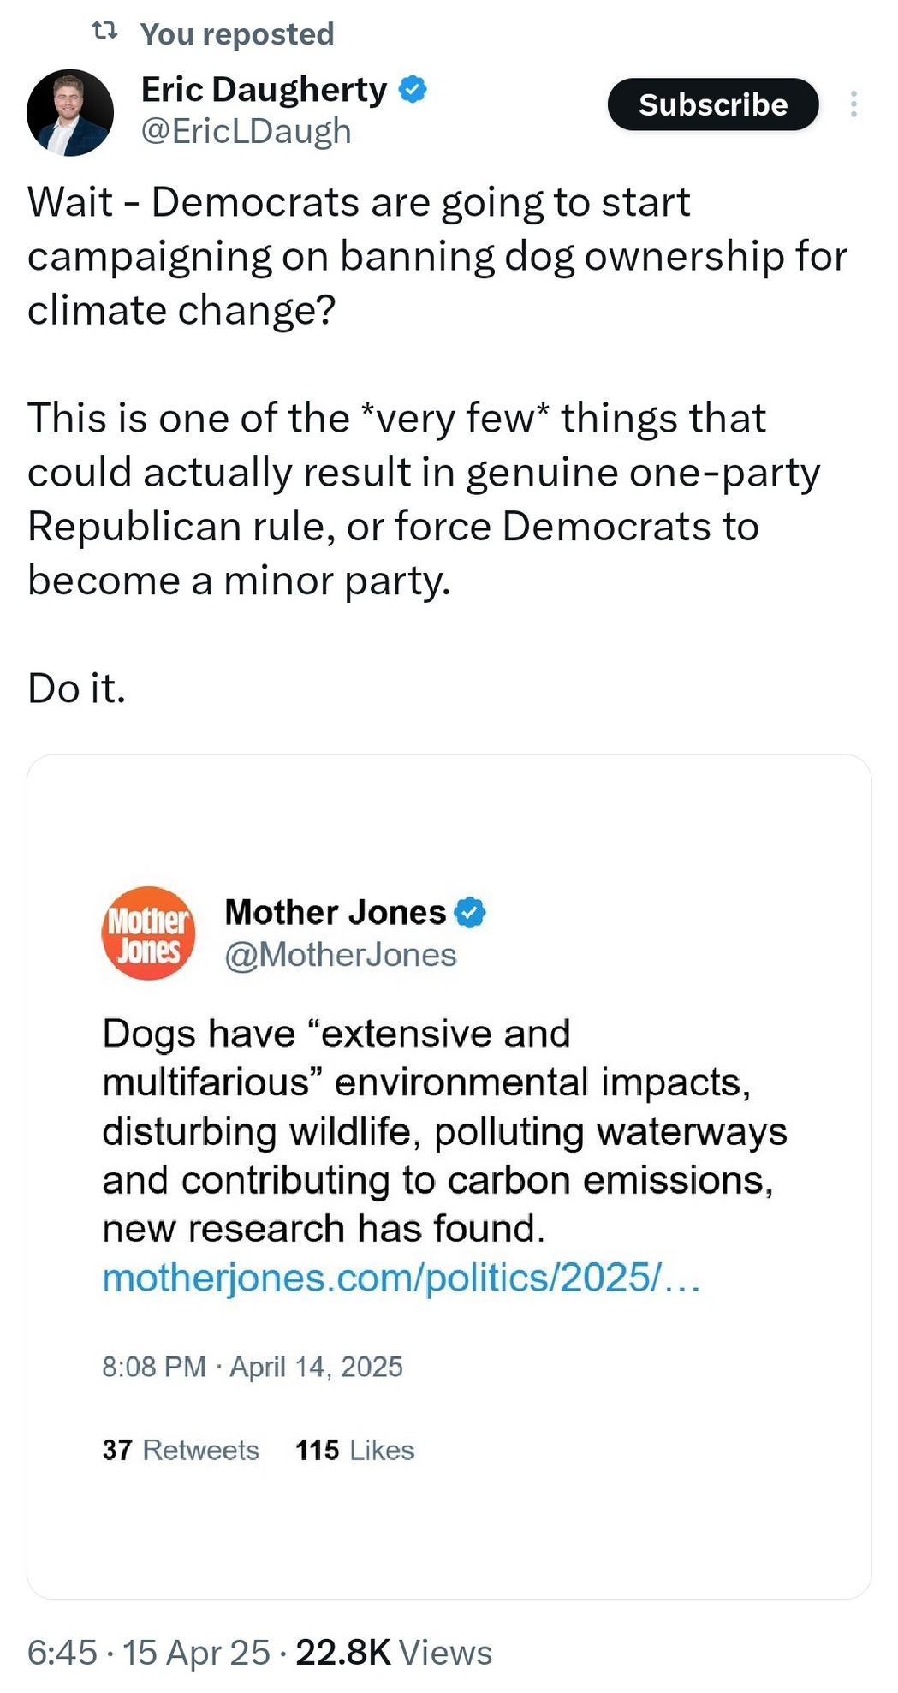Viewport: 898px width, 1693px height.
Task: Click the 8:08 PM April 14 timestamp
Action: (x=252, y=1367)
